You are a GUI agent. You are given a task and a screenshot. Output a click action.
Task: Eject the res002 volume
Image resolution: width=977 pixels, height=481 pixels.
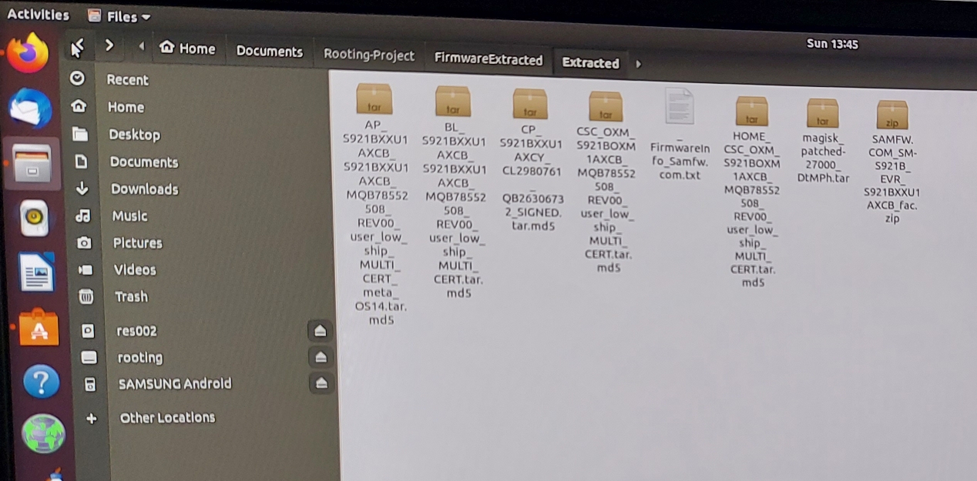321,331
